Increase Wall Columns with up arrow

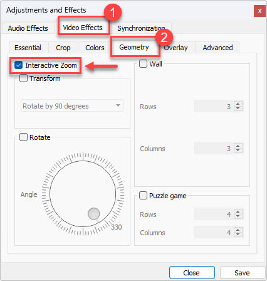tap(238, 146)
